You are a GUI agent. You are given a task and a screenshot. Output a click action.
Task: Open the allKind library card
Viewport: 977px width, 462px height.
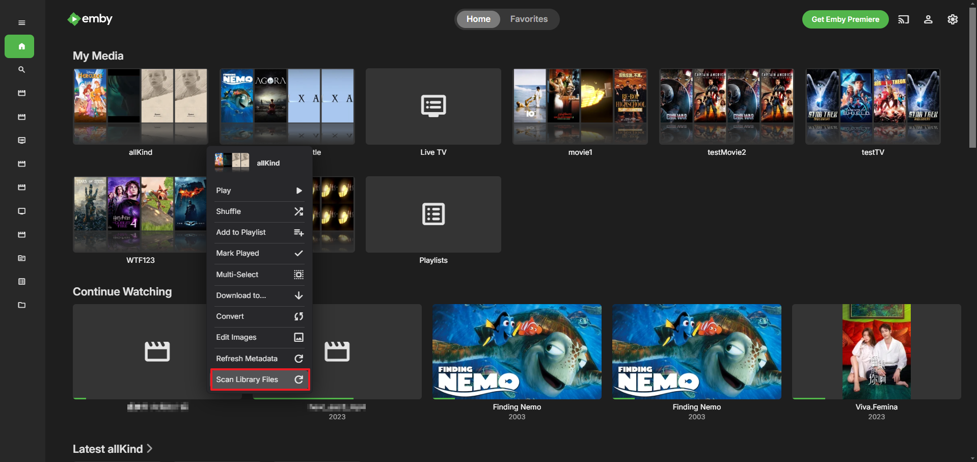click(140, 106)
